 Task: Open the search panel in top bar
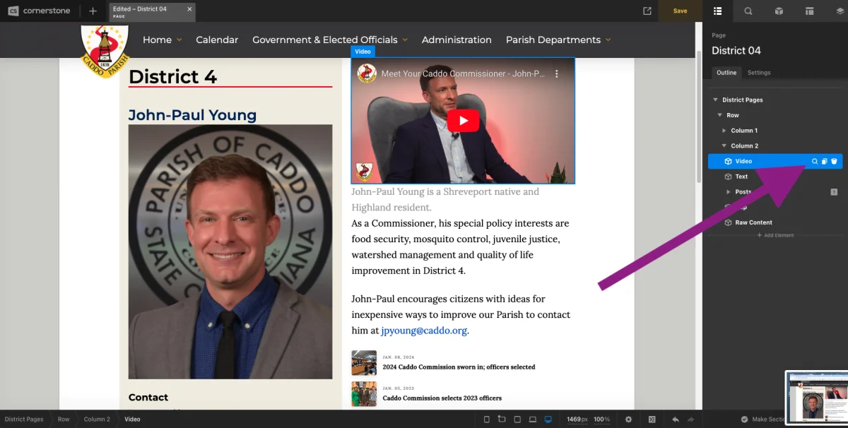pyautogui.click(x=748, y=11)
